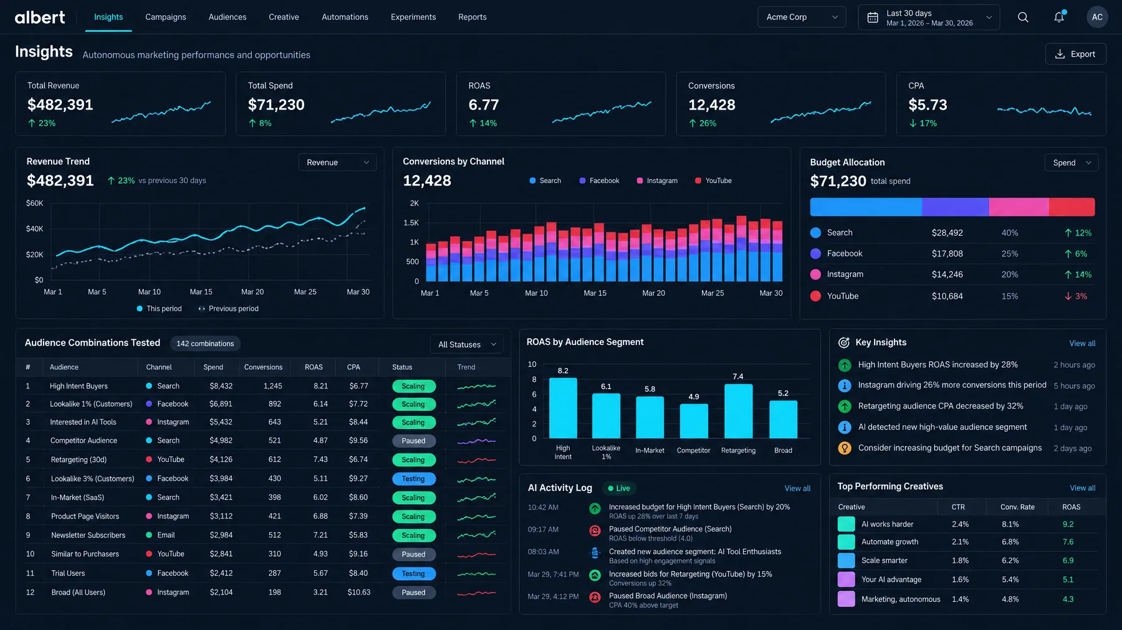Click the albert logo

(x=40, y=17)
